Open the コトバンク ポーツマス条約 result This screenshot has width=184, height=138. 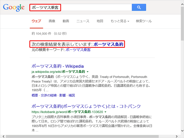[x=86, y=106]
